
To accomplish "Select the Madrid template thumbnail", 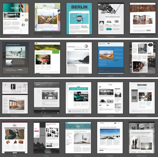I will click(78, 138).
